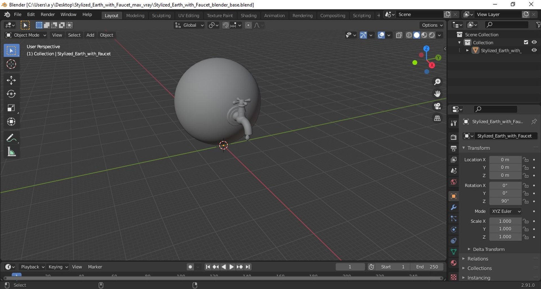Activate the Select Box tool
Image resolution: width=541 pixels, height=289 pixels.
(x=11, y=51)
